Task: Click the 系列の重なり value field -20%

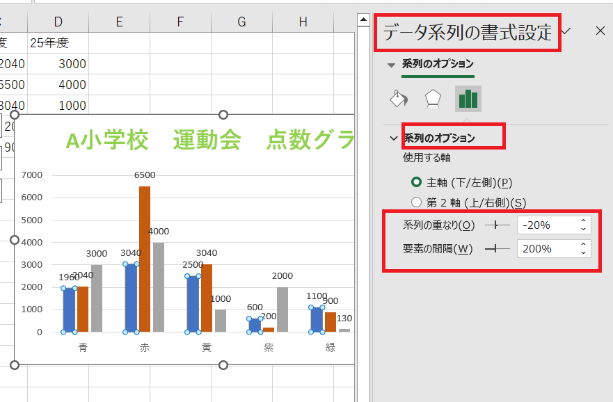Action: pyautogui.click(x=548, y=225)
